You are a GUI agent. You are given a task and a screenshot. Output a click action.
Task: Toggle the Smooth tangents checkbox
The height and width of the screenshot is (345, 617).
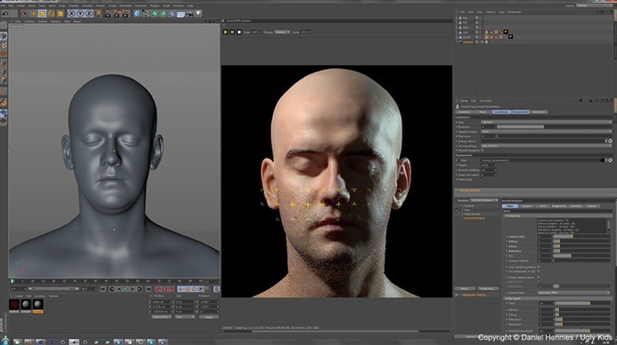(482, 150)
